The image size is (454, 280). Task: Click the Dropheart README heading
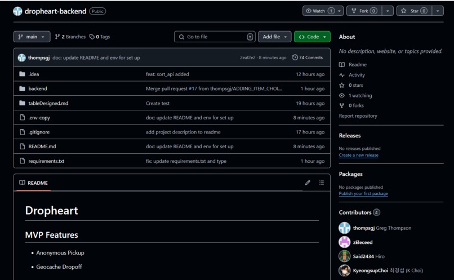(x=51, y=211)
